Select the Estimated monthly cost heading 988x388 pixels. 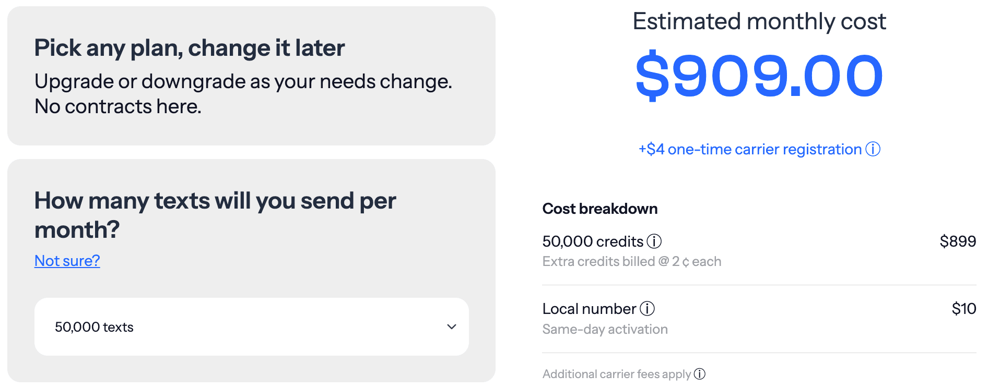[759, 22]
